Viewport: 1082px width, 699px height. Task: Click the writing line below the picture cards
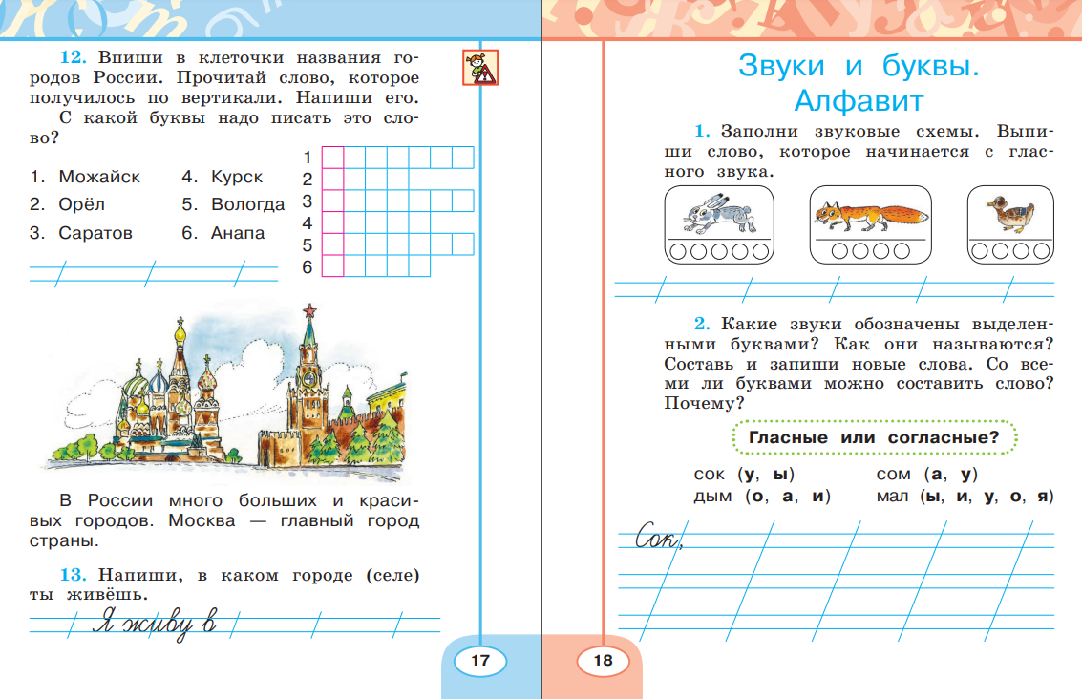point(835,289)
